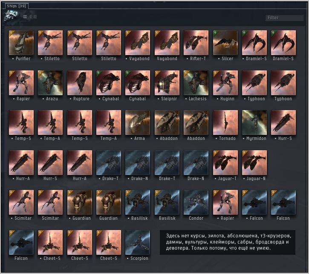309x274 pixels.
Task: Click the Filter input field
Action: (284, 17)
